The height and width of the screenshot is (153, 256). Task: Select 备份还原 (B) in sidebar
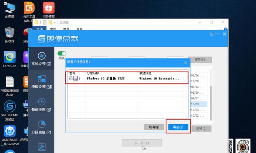tap(41, 104)
